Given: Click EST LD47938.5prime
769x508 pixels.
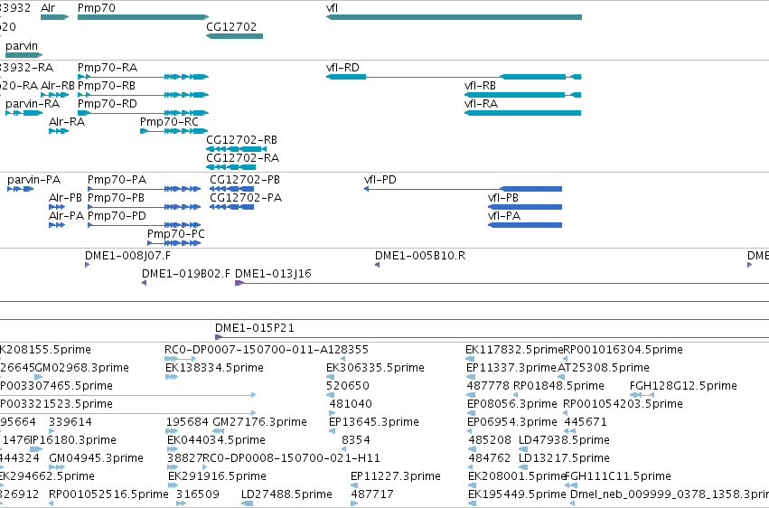Looking at the screenshot, I should tap(564, 440).
